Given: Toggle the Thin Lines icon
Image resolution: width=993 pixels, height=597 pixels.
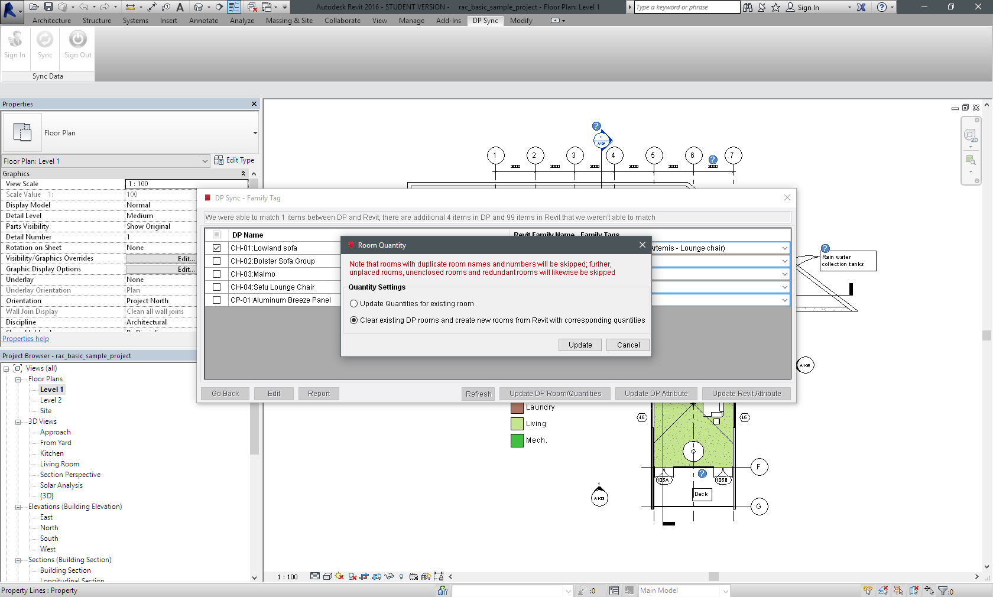Looking at the screenshot, I should pyautogui.click(x=234, y=7).
